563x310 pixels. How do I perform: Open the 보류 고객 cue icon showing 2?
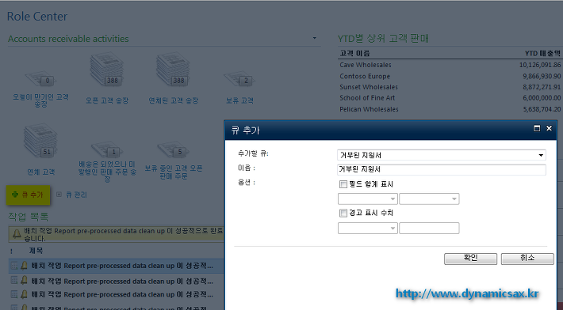click(x=239, y=78)
